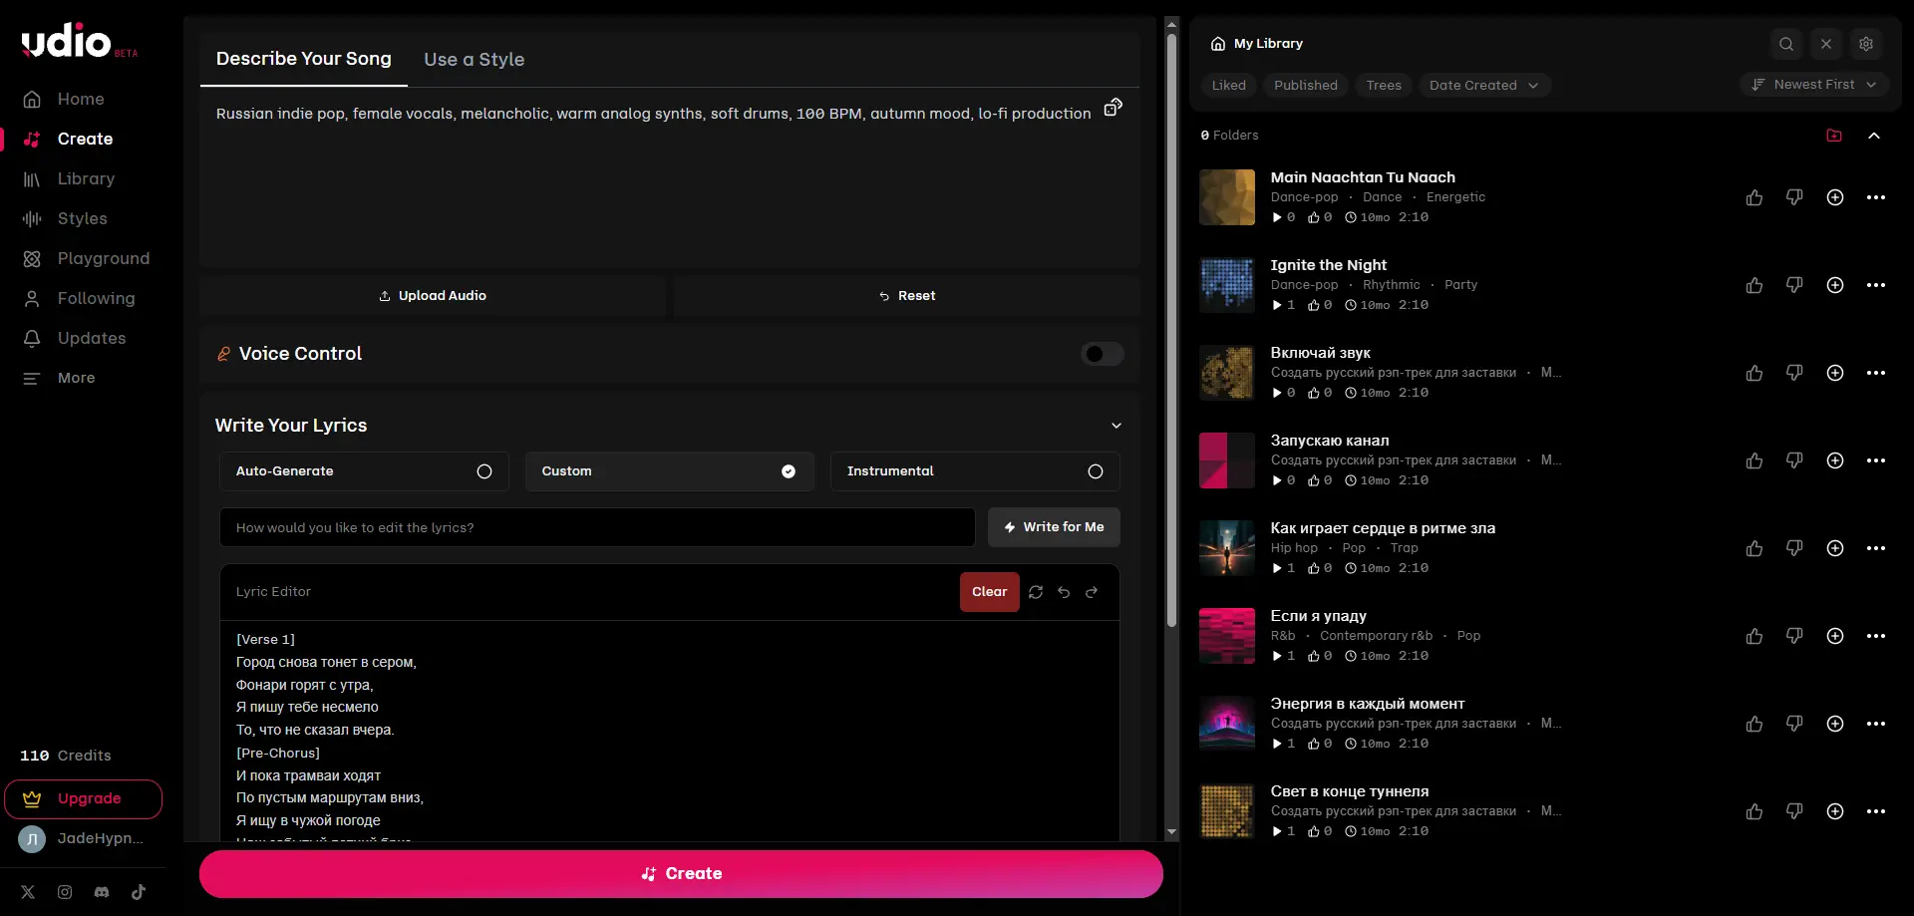Click the create panel vertical scrollbar
Screen dimensions: 1914x916
pyautogui.click(x=1171, y=329)
